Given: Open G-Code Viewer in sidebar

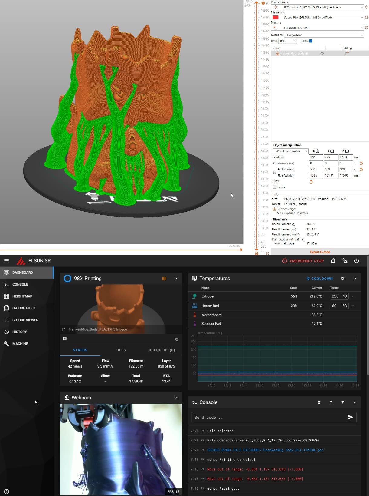Looking at the screenshot, I should click(x=27, y=320).
